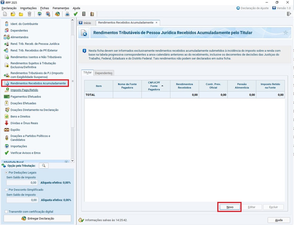Enable Transmitir com certificação digital checkbox
Viewport: 294px width, 225px height.
(7, 212)
